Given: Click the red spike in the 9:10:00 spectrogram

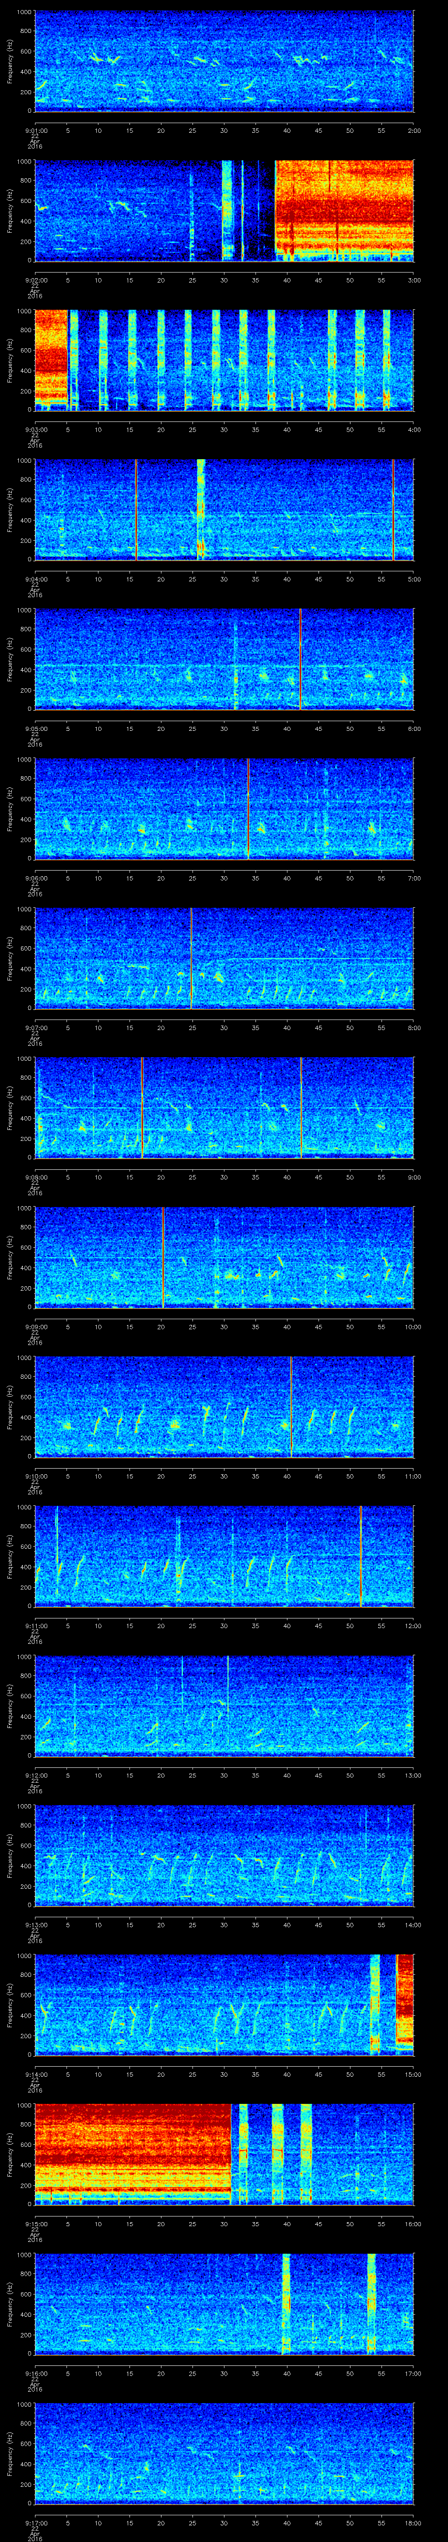Looking at the screenshot, I should click(x=291, y=1406).
